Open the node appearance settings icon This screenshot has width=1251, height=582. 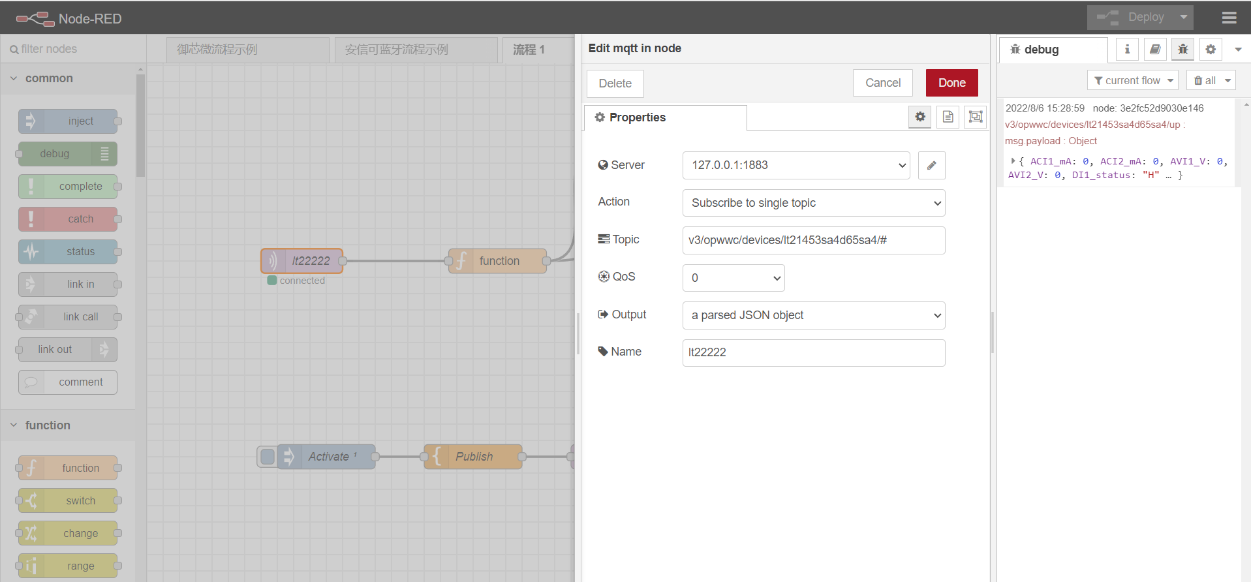tap(975, 117)
